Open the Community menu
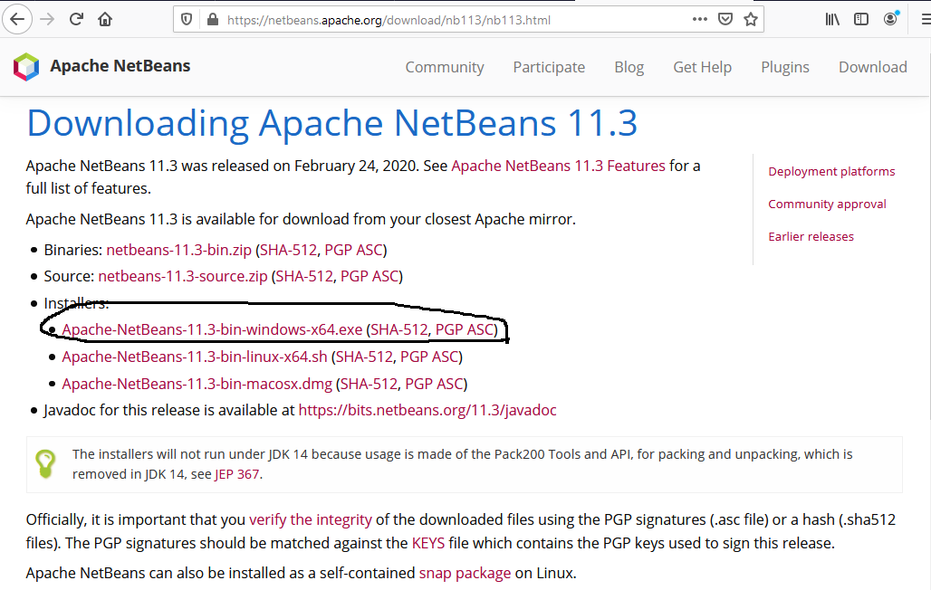This screenshot has height=590, width=931. point(445,67)
